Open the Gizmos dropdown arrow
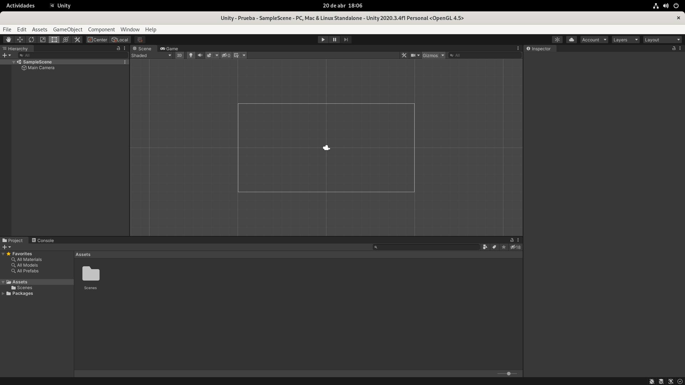Screen dimensions: 685x385 click(x=443, y=55)
